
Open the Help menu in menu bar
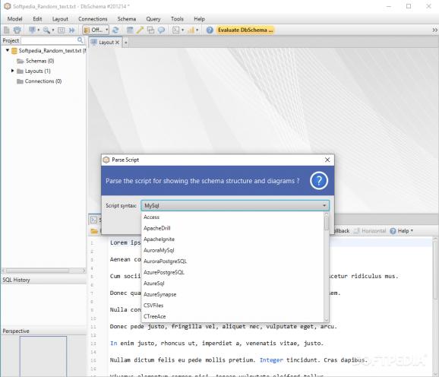(199, 19)
